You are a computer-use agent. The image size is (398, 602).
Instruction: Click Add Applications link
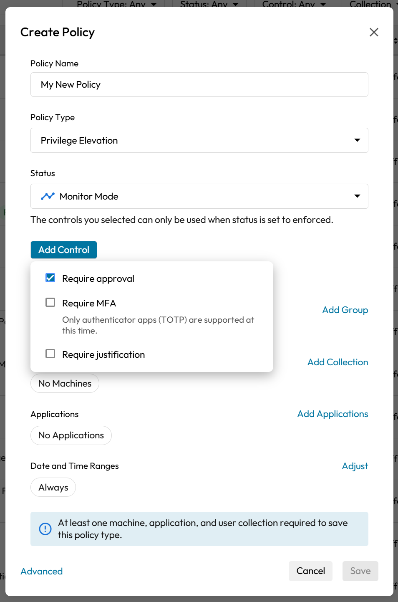[333, 414]
